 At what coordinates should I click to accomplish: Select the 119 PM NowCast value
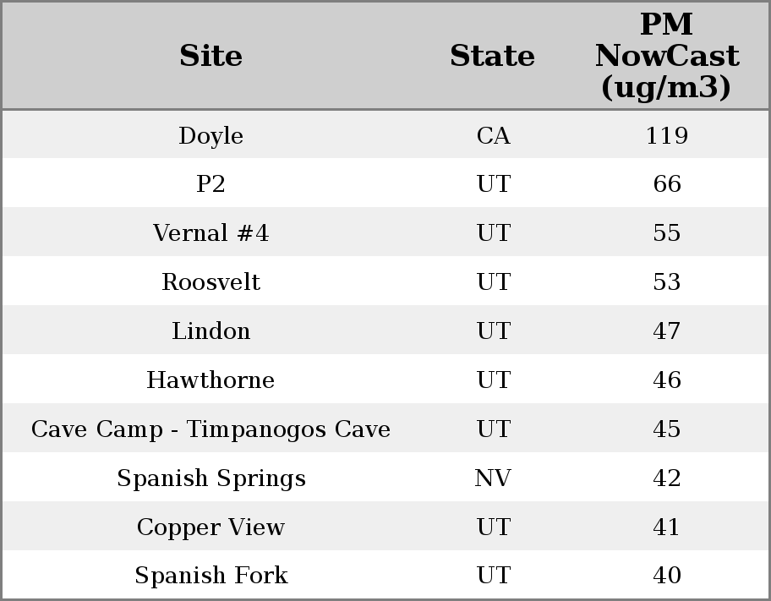coord(666,136)
